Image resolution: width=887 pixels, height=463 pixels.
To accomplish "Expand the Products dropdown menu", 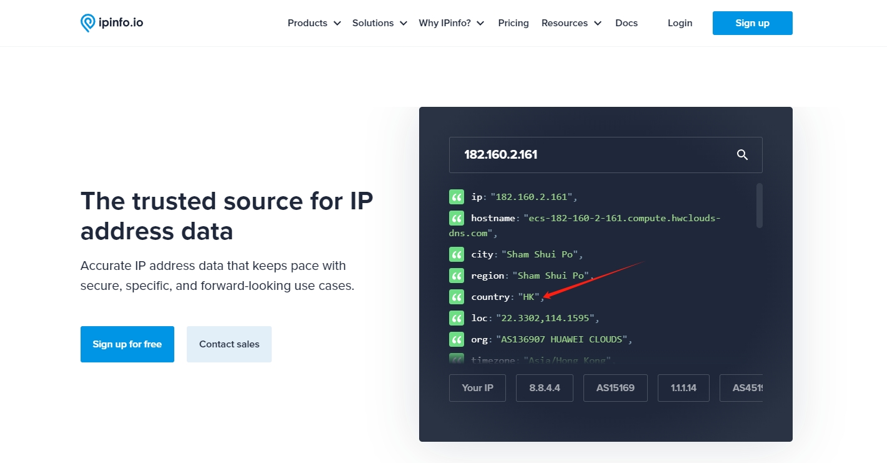I will click(314, 23).
